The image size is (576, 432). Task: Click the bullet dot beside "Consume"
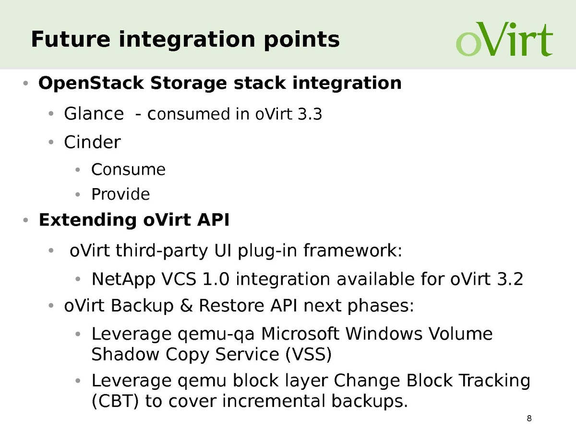coord(79,170)
